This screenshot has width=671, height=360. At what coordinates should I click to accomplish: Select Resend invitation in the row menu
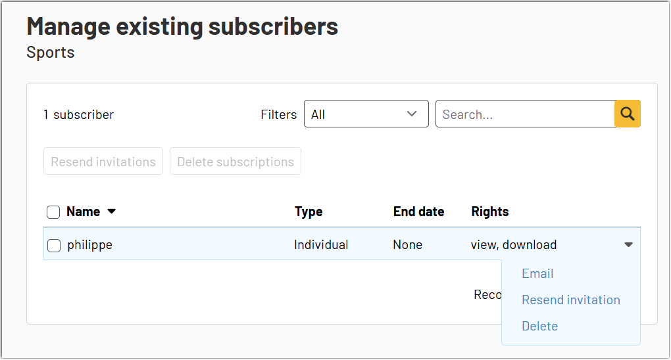click(x=570, y=300)
